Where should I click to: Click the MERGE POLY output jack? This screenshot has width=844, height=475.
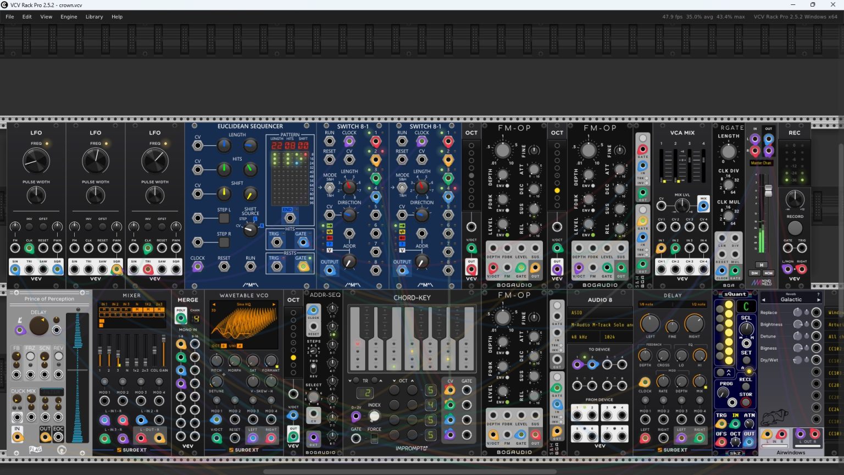181,317
